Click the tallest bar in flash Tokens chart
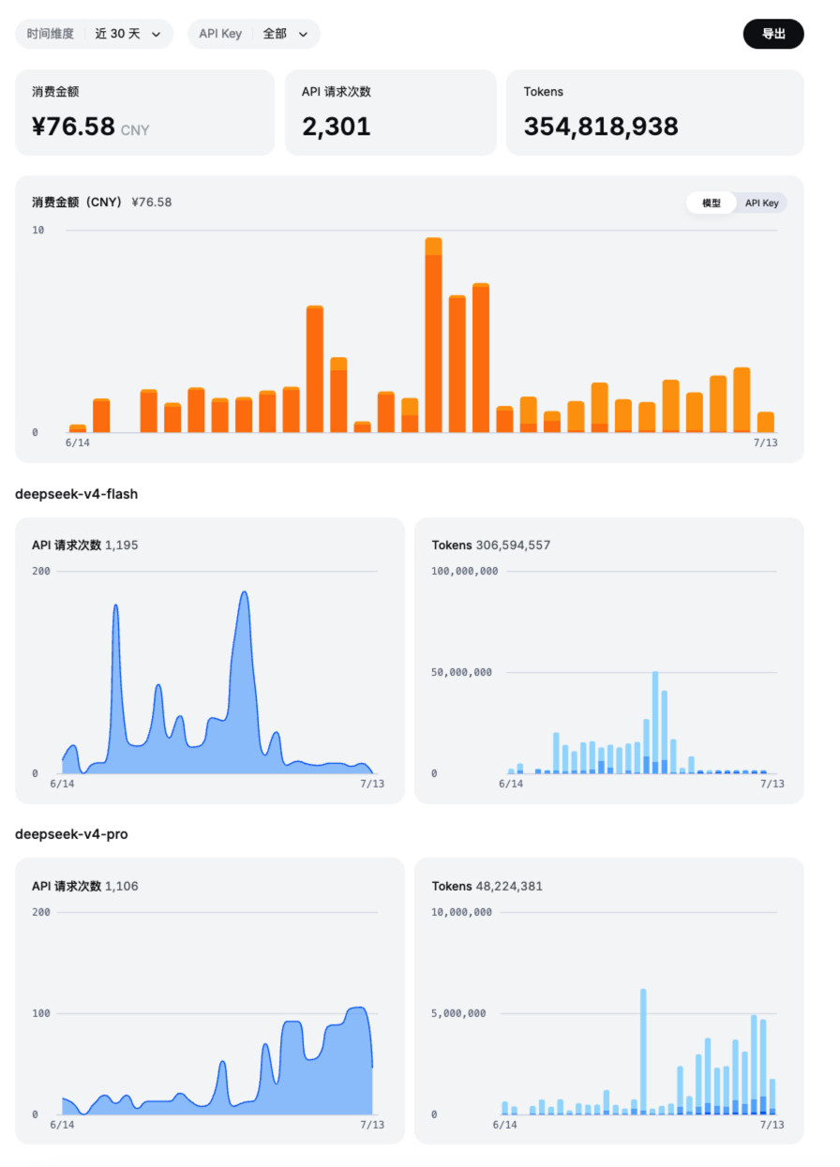This screenshot has height=1167, width=840. point(655,722)
